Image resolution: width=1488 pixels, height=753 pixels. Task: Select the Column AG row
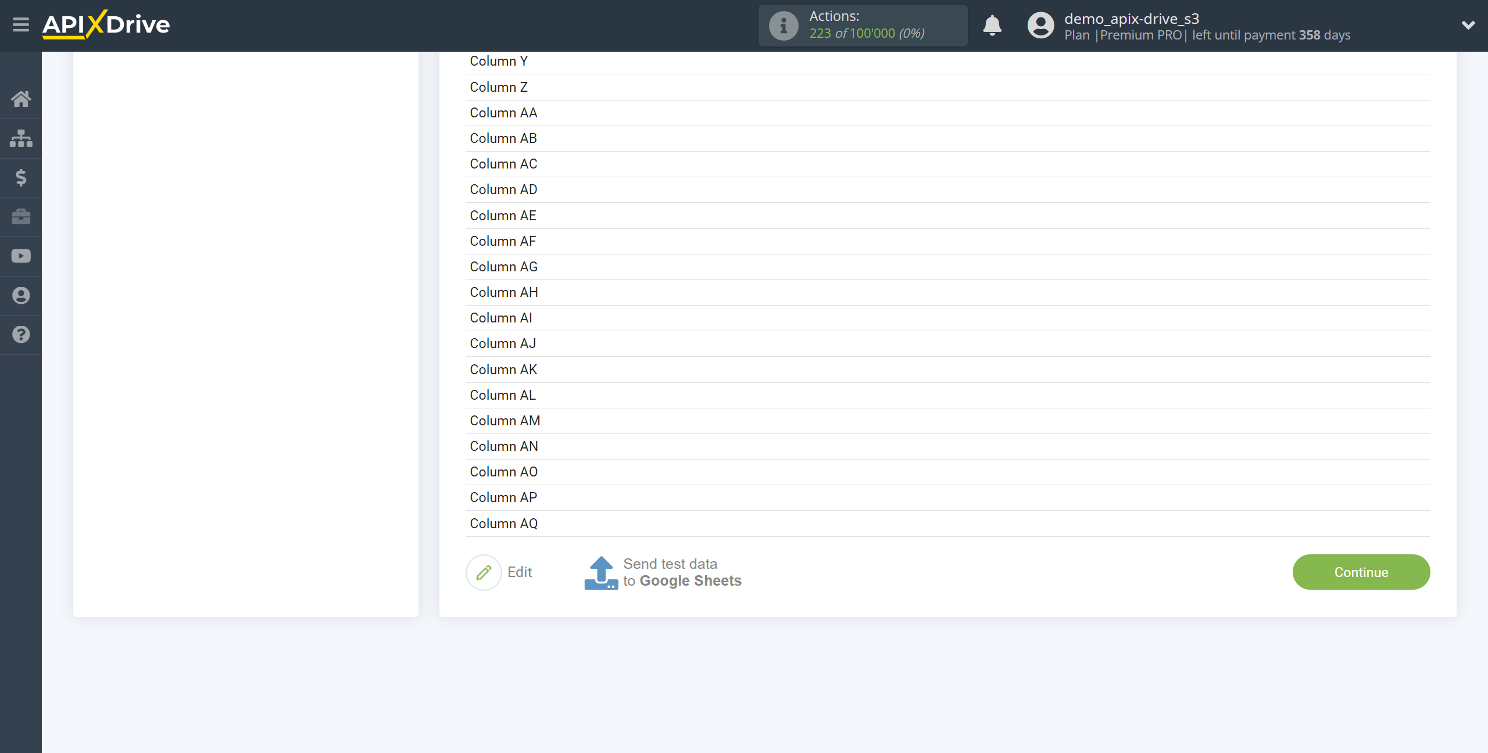click(x=947, y=267)
